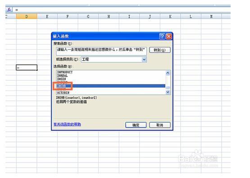Select column J header

click(150, 16)
